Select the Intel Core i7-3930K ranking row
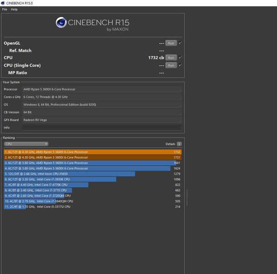Screen dimensions: 277x274 pyautogui.click(x=92, y=179)
